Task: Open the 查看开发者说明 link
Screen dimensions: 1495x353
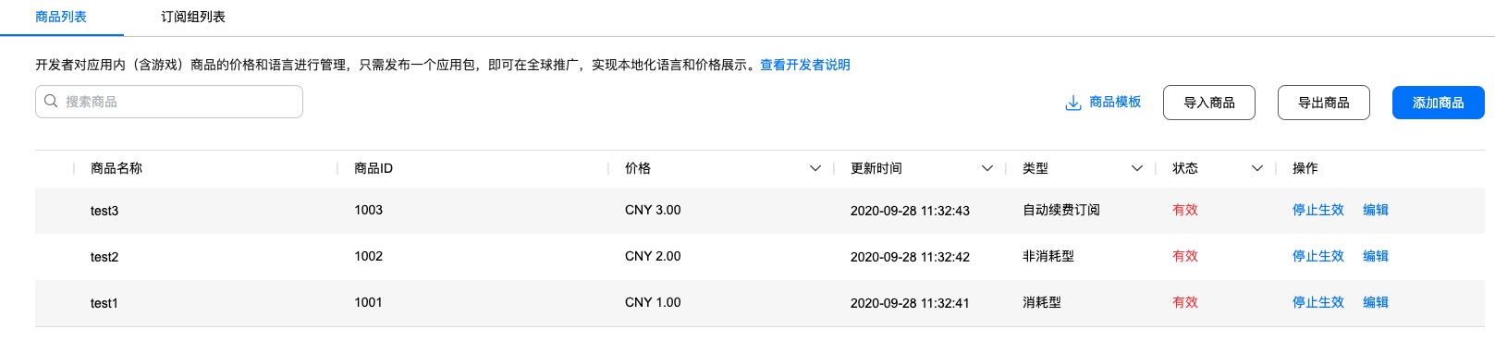Action: click(x=805, y=65)
